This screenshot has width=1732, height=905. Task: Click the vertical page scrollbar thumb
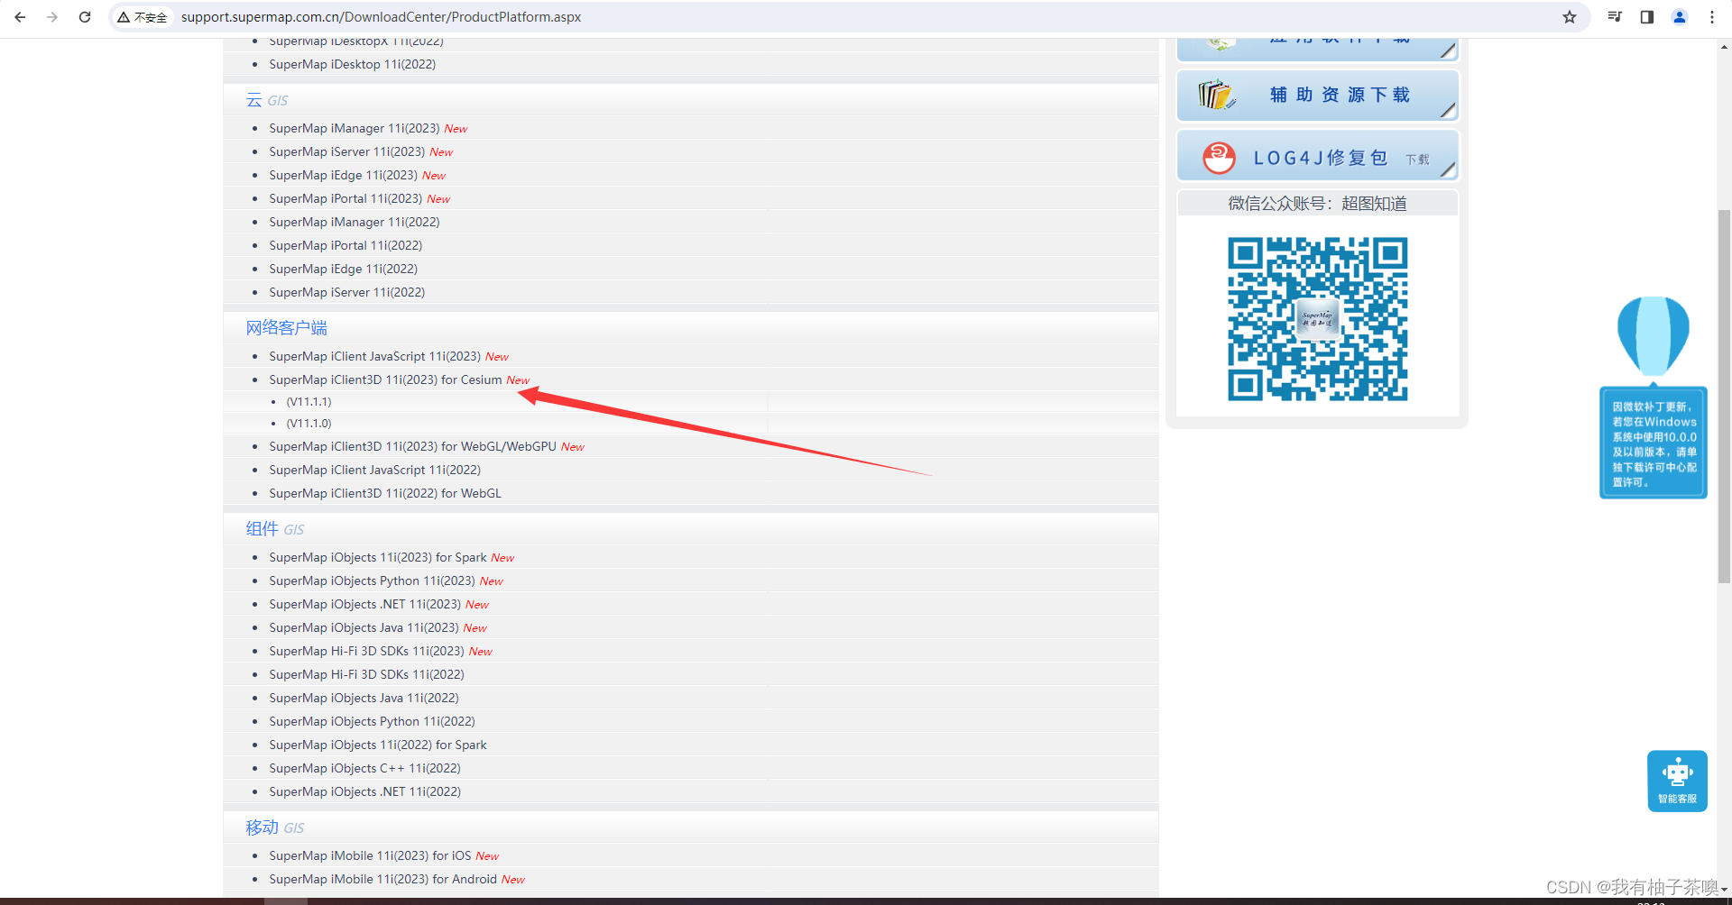[1724, 397]
